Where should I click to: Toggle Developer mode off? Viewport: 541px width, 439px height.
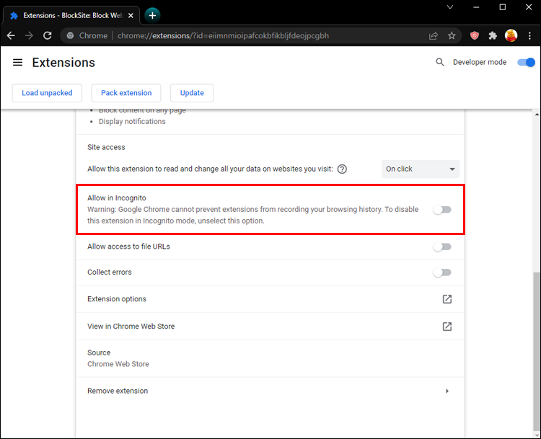coord(526,62)
